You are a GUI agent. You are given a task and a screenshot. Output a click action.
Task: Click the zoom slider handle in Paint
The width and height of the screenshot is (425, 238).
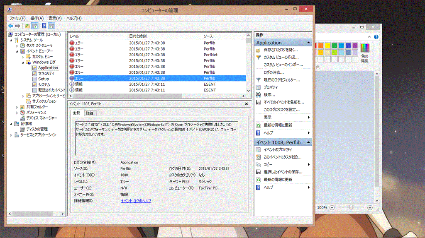pos(351,207)
